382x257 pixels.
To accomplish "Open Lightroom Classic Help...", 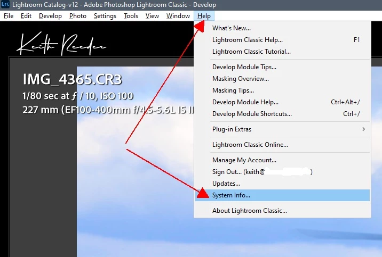I will [282, 40].
